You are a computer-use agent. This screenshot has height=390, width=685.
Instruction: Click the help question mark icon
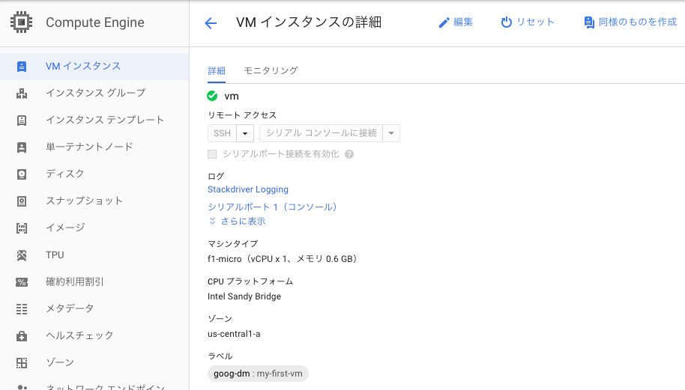click(x=349, y=154)
